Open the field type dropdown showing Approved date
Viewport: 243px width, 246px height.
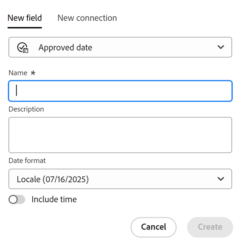click(120, 48)
